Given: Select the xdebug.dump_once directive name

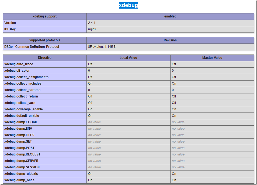Looking at the screenshot, I should click(19, 180).
